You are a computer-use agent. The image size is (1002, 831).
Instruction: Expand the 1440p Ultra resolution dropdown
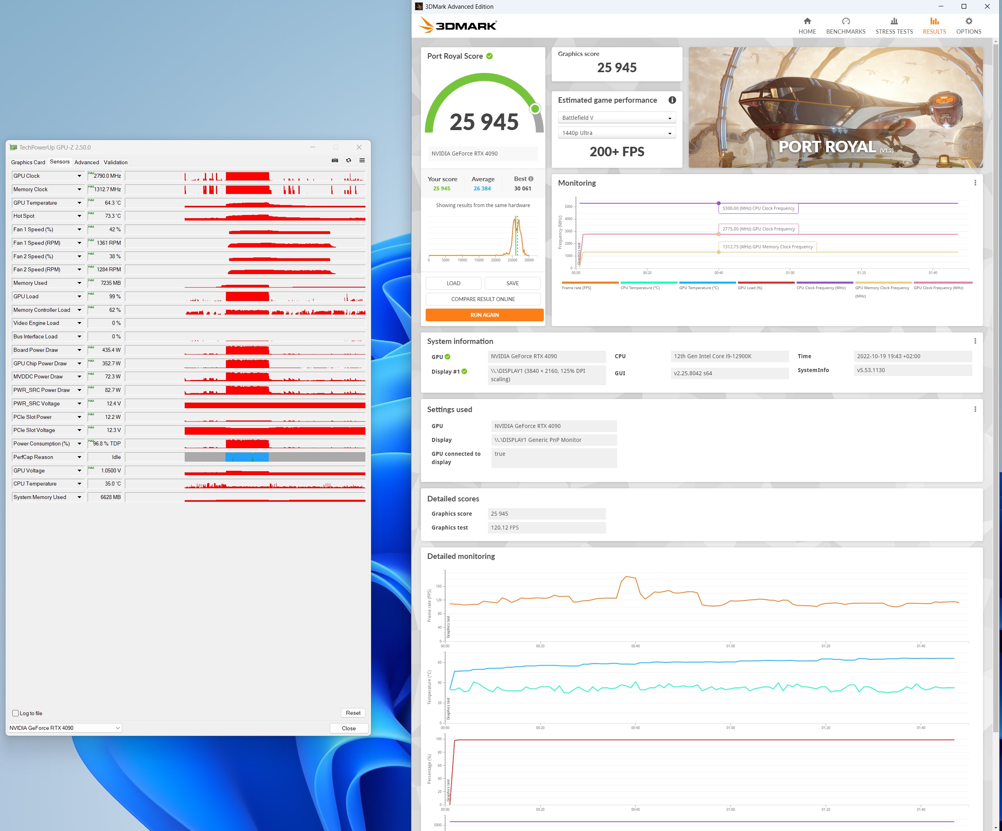[616, 133]
